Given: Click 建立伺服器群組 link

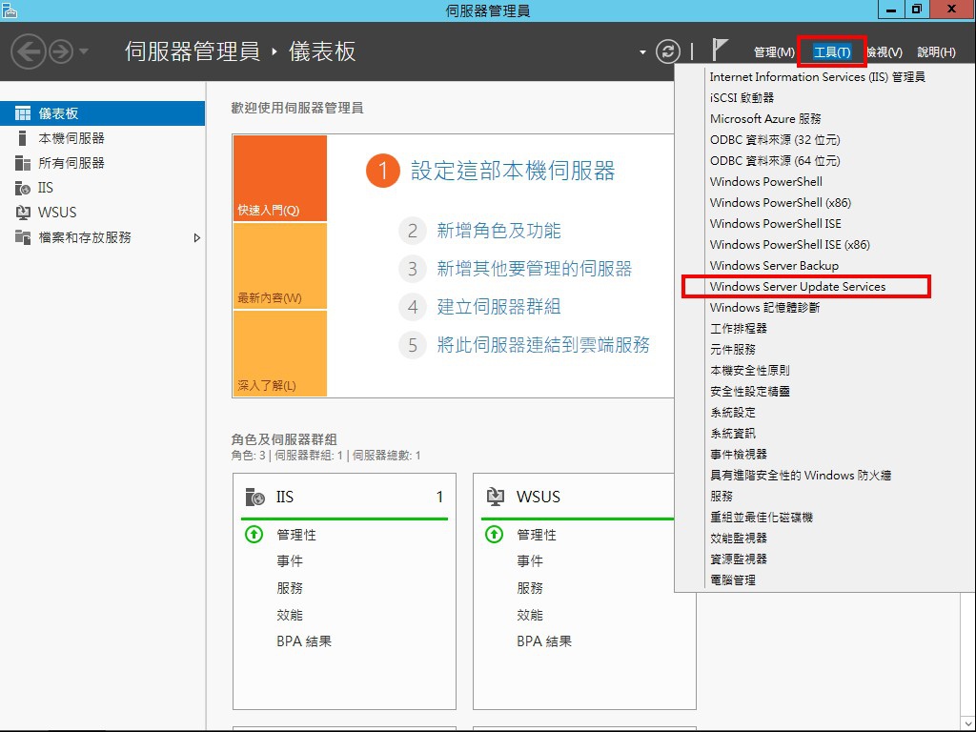Looking at the screenshot, I should pyautogui.click(x=498, y=307).
